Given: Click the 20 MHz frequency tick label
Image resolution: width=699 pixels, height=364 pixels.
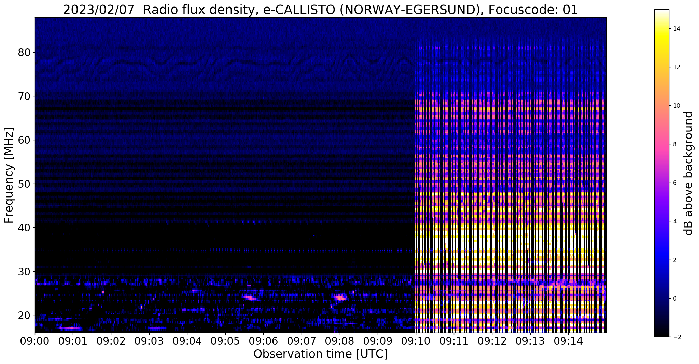Looking at the screenshot, I should tap(24, 315).
